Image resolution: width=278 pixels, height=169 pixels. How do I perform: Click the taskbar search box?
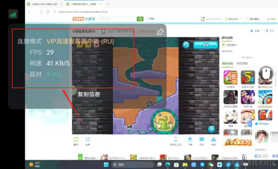[x=133, y=165]
